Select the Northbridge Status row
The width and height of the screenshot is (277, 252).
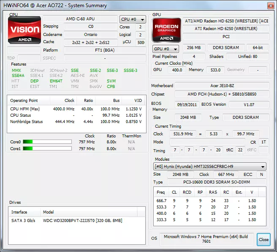[x=76, y=122]
